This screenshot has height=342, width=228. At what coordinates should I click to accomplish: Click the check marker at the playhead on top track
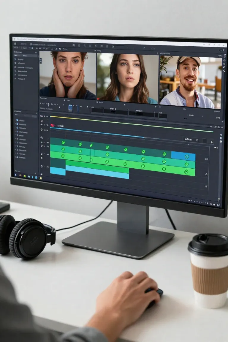pos(91,145)
